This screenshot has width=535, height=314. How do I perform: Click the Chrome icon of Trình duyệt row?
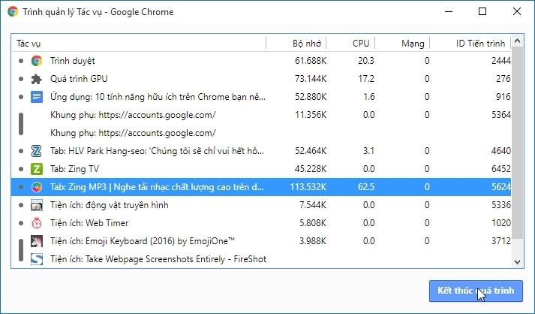tap(37, 61)
